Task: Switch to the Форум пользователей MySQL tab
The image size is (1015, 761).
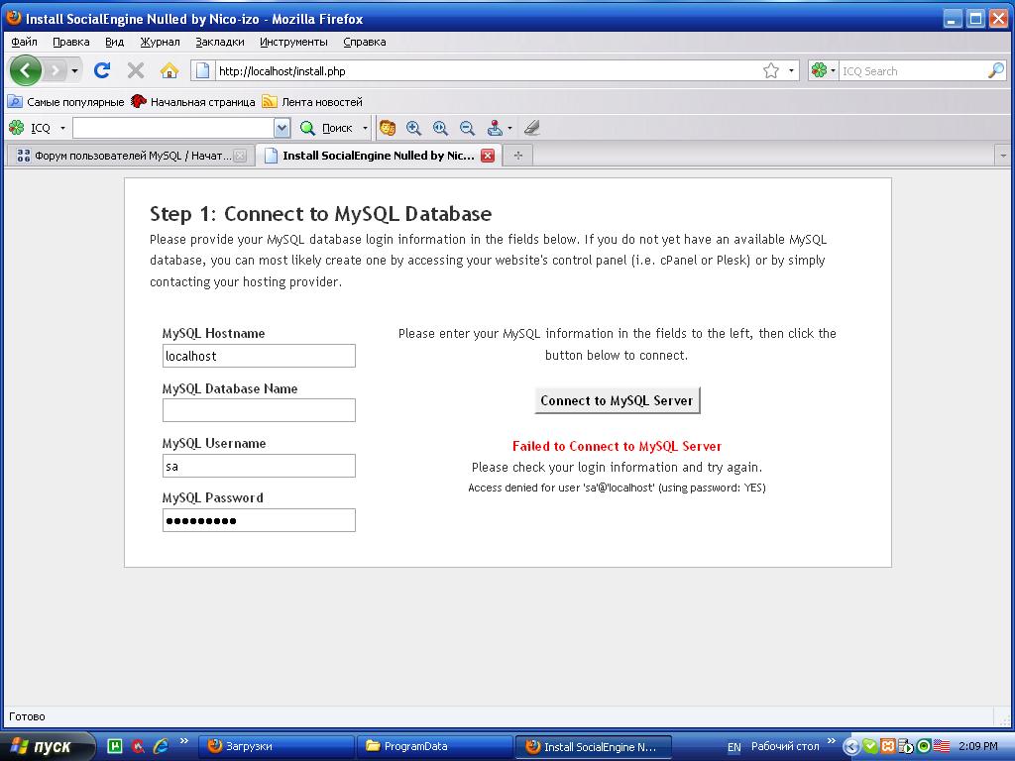Action: 129,156
